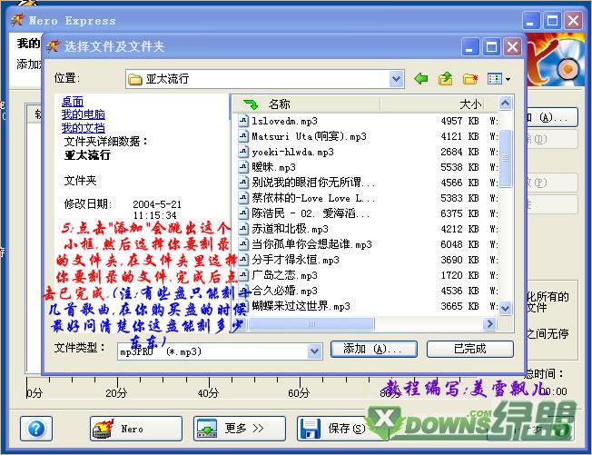The image size is (592, 455).
Task: Click the burning disc Nero icon
Action: (x=104, y=429)
